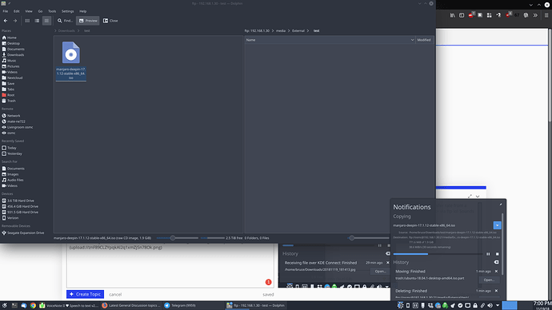Pin the Notifications popup open
Screen dimensions: 552x310
(501, 204)
